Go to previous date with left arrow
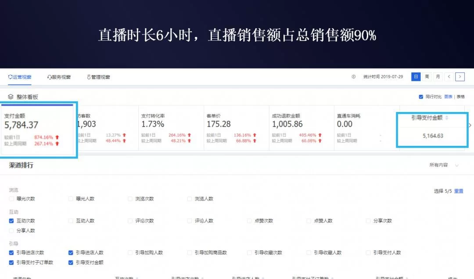 point(449,77)
